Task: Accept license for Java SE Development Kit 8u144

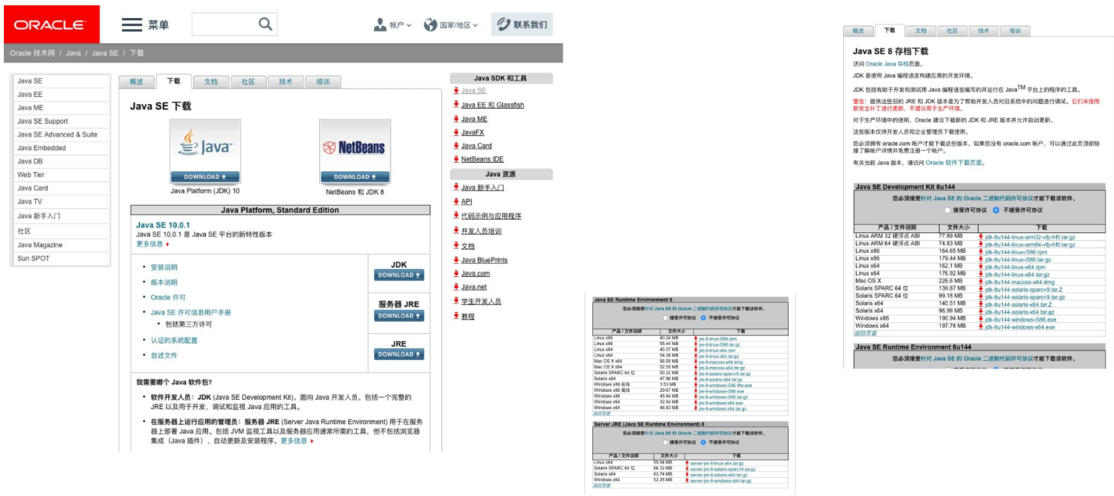Action: pyautogui.click(x=947, y=210)
